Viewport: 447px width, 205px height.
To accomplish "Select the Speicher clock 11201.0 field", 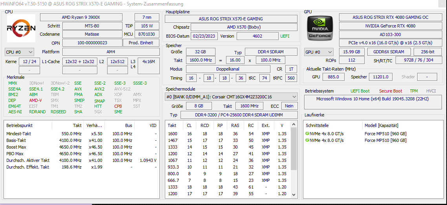I will (381, 77).
